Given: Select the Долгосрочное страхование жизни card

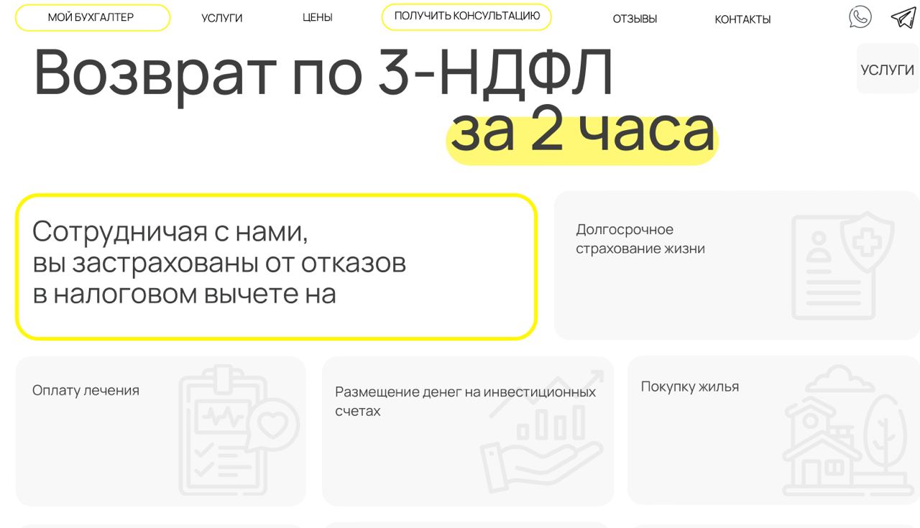Looking at the screenshot, I should pos(737,266).
